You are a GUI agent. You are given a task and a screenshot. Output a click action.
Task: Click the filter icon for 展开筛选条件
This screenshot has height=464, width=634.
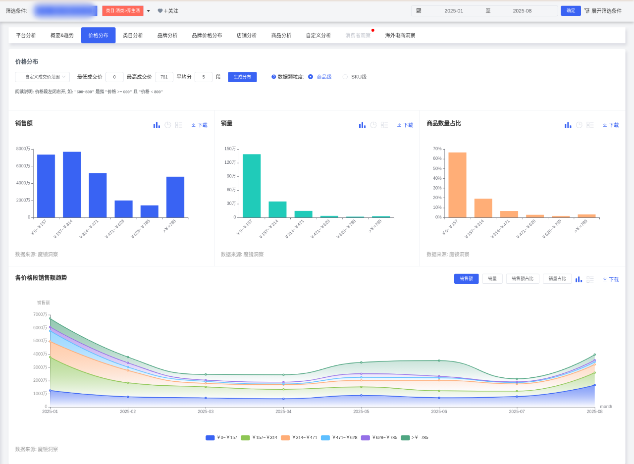586,11
